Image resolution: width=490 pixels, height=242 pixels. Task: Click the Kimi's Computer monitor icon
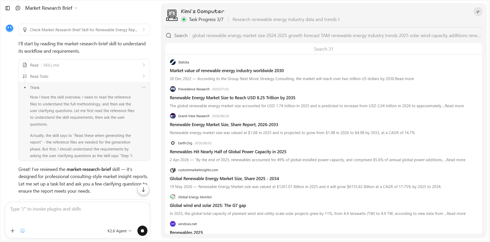(172, 15)
